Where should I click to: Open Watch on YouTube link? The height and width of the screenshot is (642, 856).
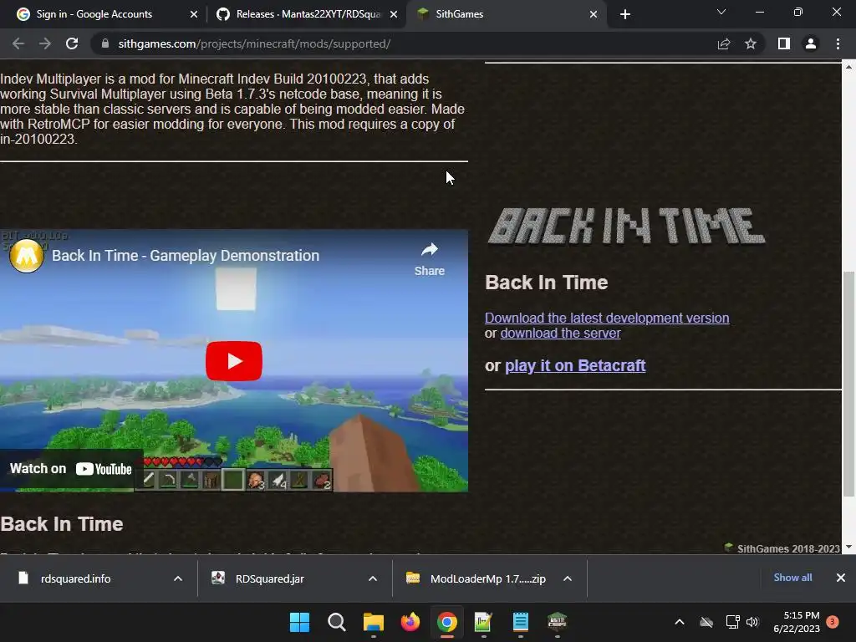[71, 469]
